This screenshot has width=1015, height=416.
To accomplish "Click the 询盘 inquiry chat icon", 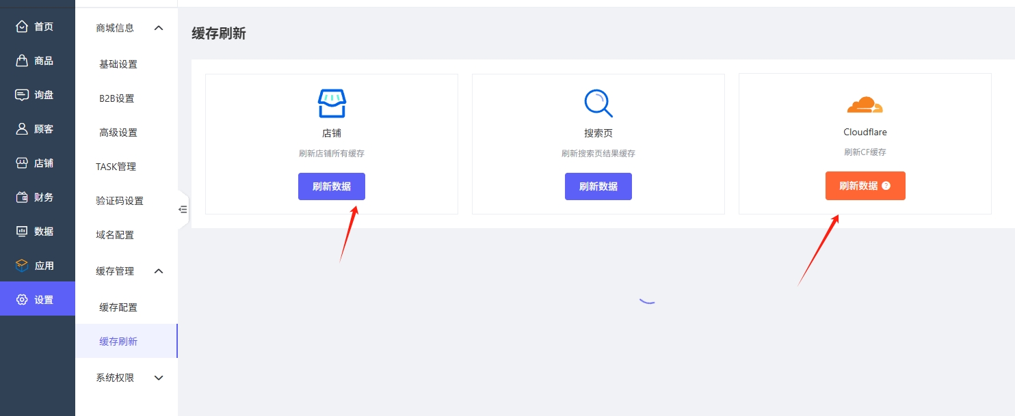I will 22,95.
